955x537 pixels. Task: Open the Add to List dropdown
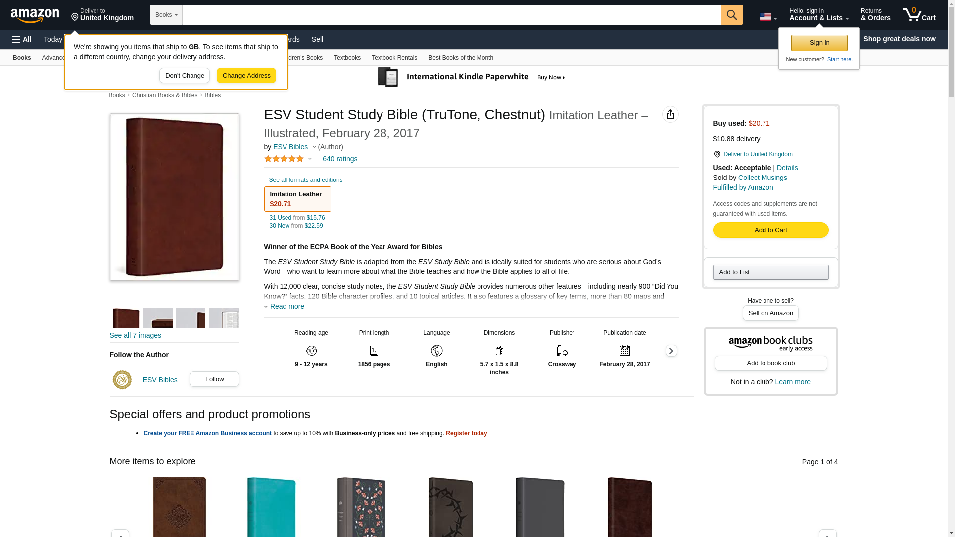[770, 272]
